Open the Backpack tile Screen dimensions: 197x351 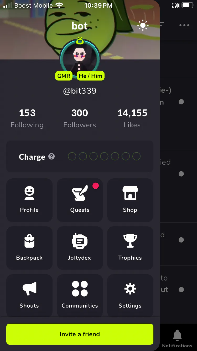(x=29, y=248)
